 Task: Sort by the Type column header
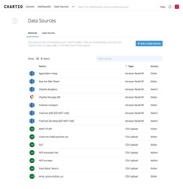[x=131, y=66]
